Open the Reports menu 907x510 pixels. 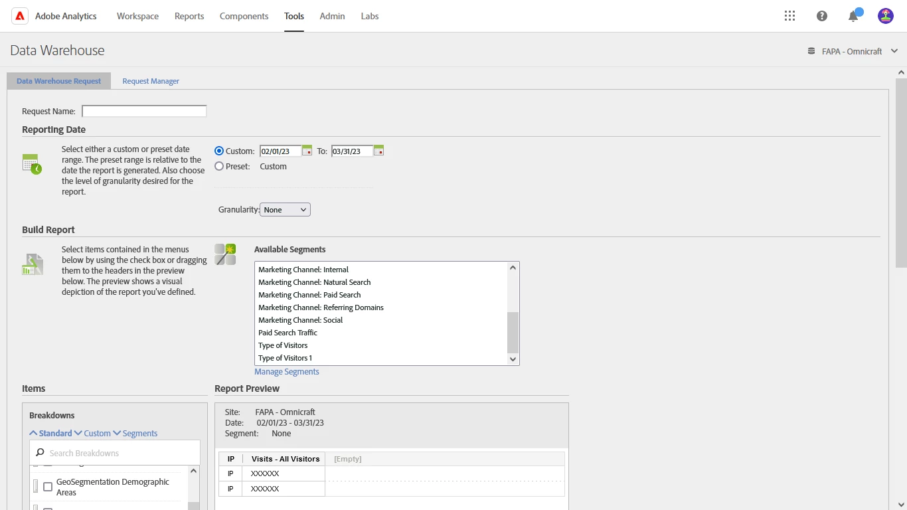pyautogui.click(x=189, y=16)
